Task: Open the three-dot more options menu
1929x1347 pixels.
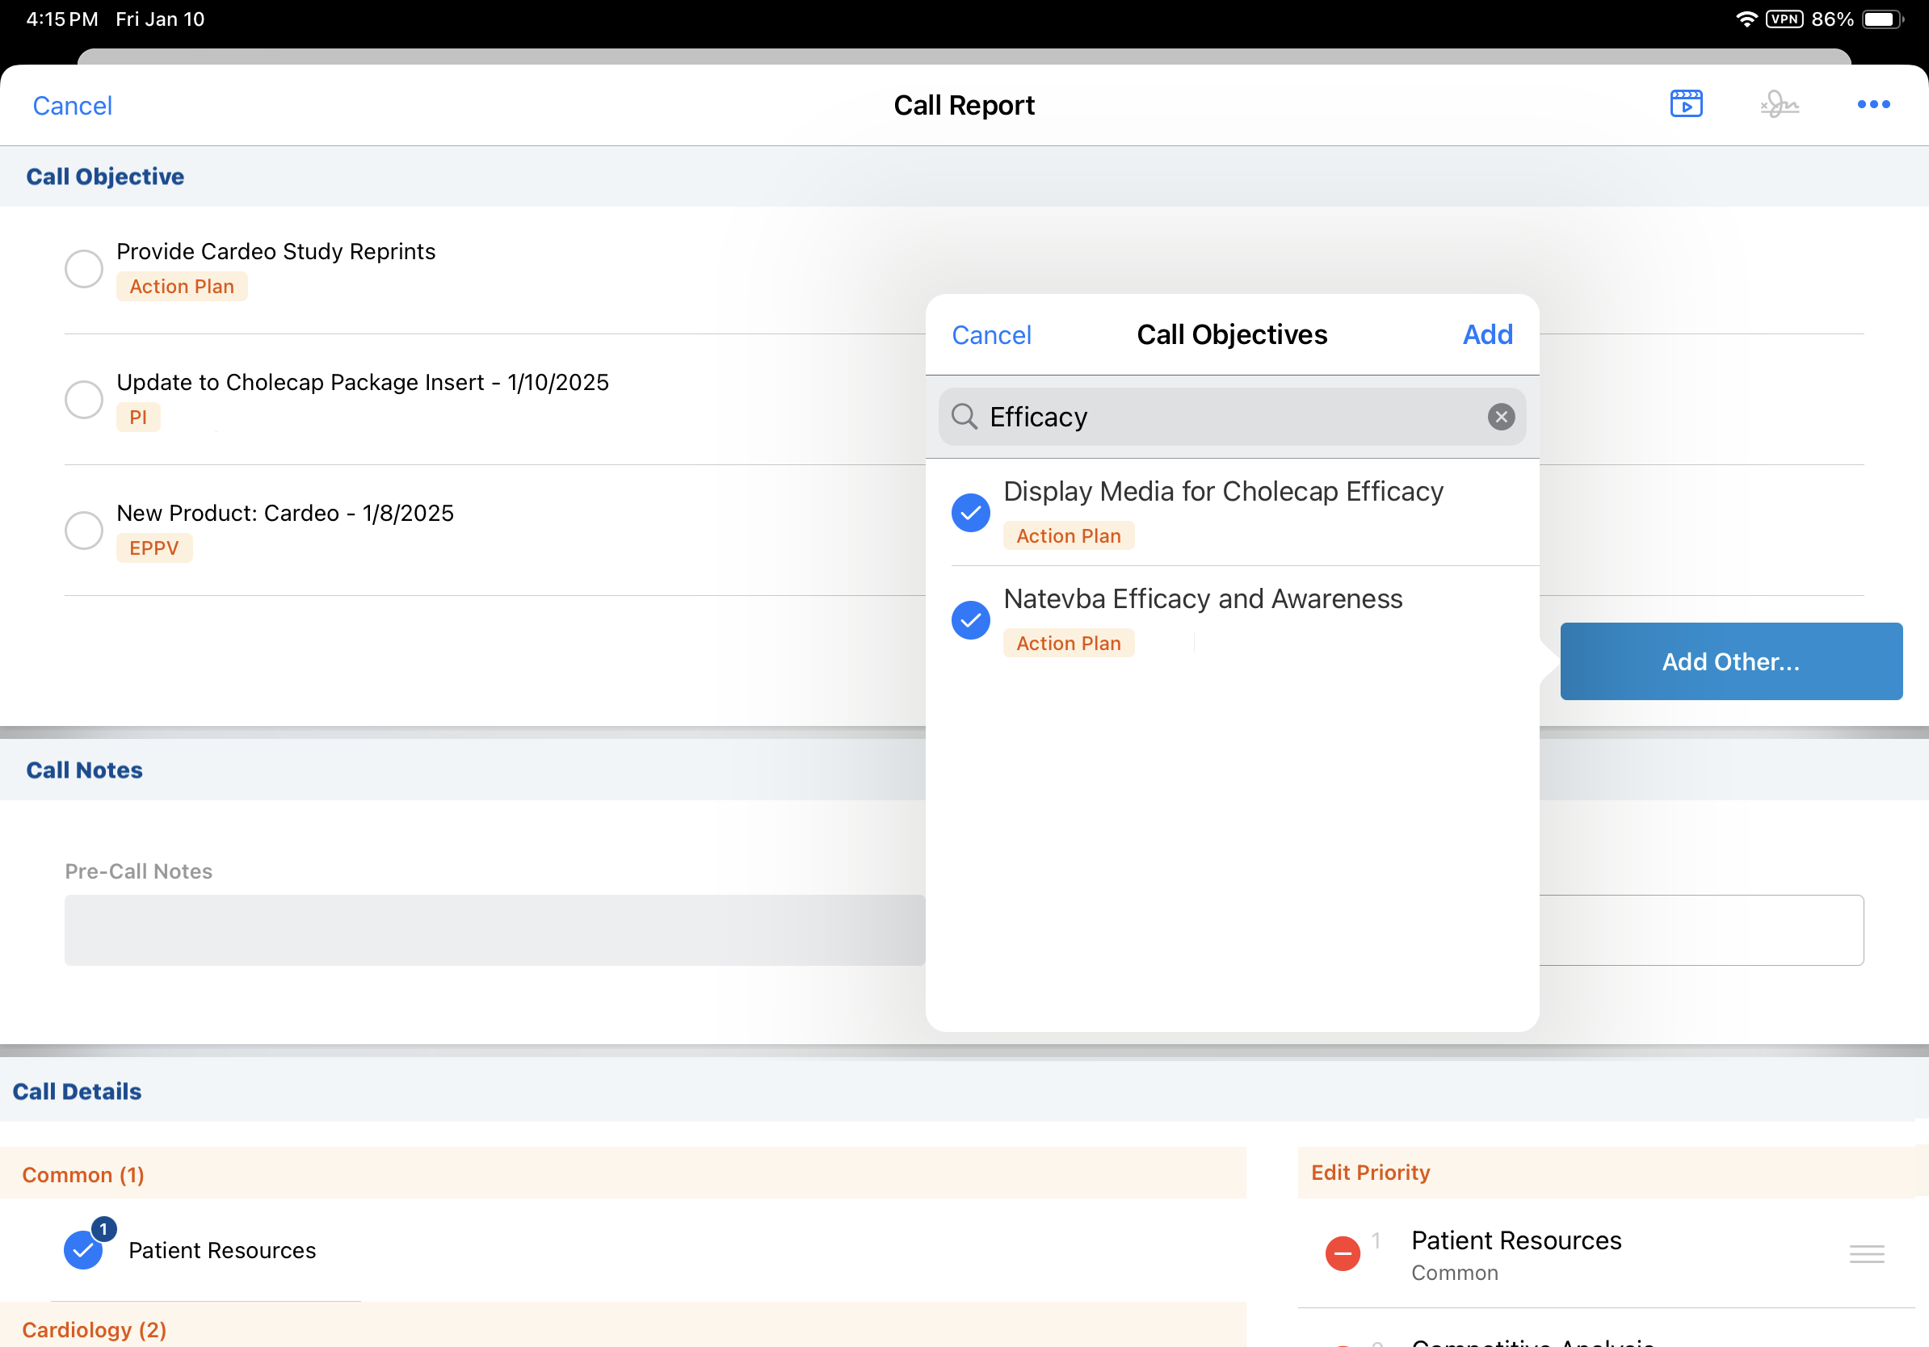Action: (x=1872, y=104)
